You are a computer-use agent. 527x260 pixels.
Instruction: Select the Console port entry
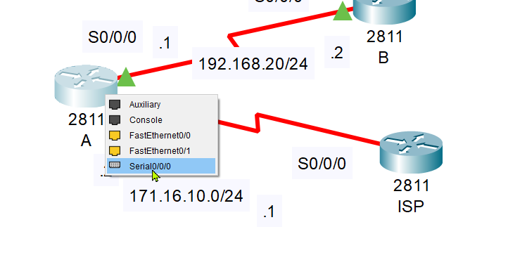coord(161,119)
